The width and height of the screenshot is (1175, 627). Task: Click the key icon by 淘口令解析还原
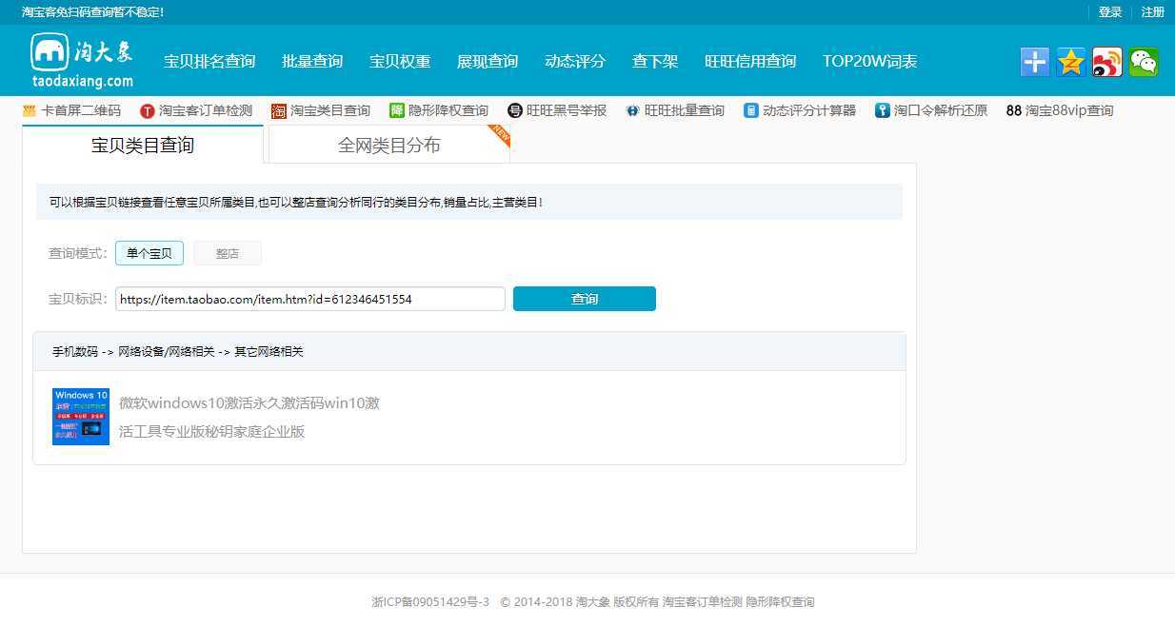[x=883, y=110]
